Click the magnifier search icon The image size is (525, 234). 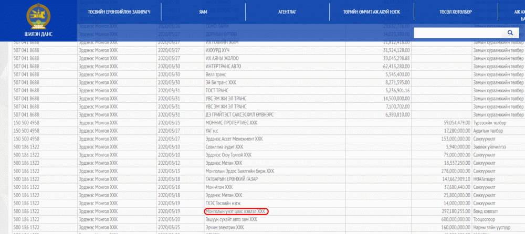point(510,33)
